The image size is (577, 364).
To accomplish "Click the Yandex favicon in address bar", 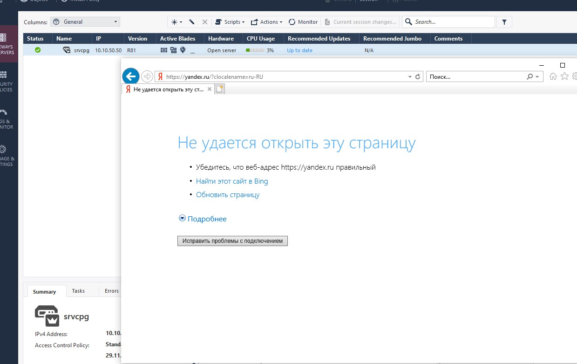I will point(160,76).
